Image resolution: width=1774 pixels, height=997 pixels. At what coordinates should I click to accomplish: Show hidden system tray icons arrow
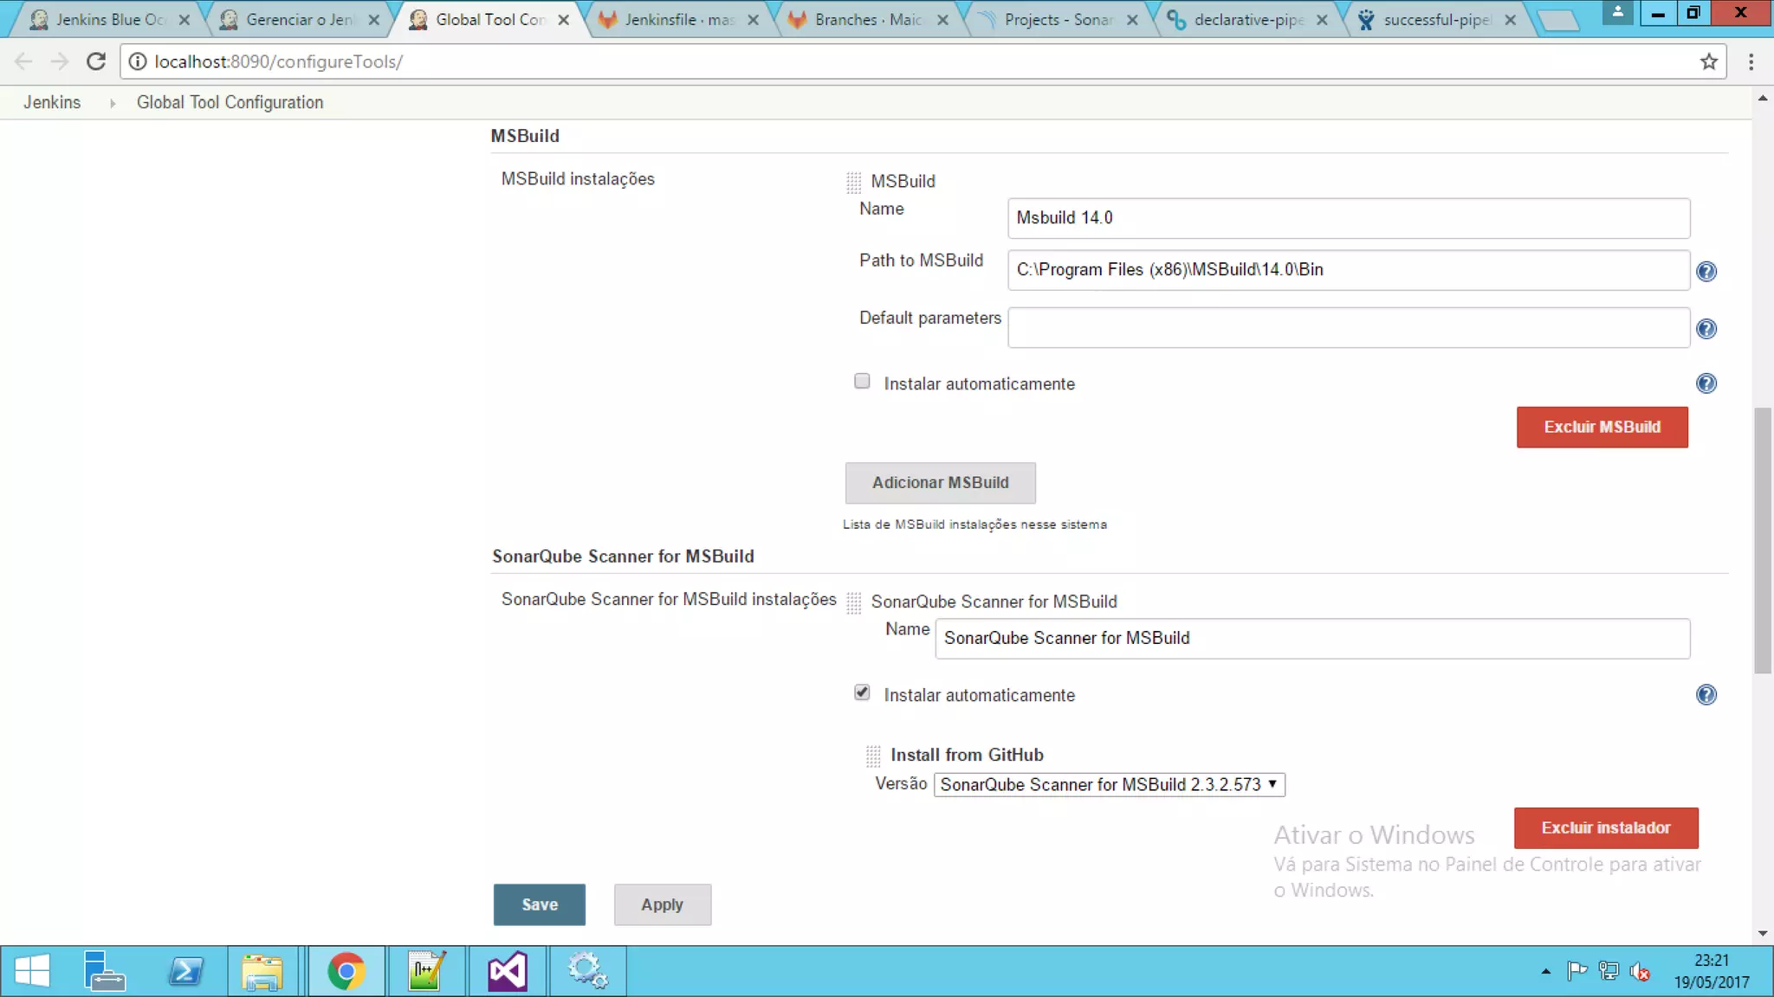point(1545,972)
